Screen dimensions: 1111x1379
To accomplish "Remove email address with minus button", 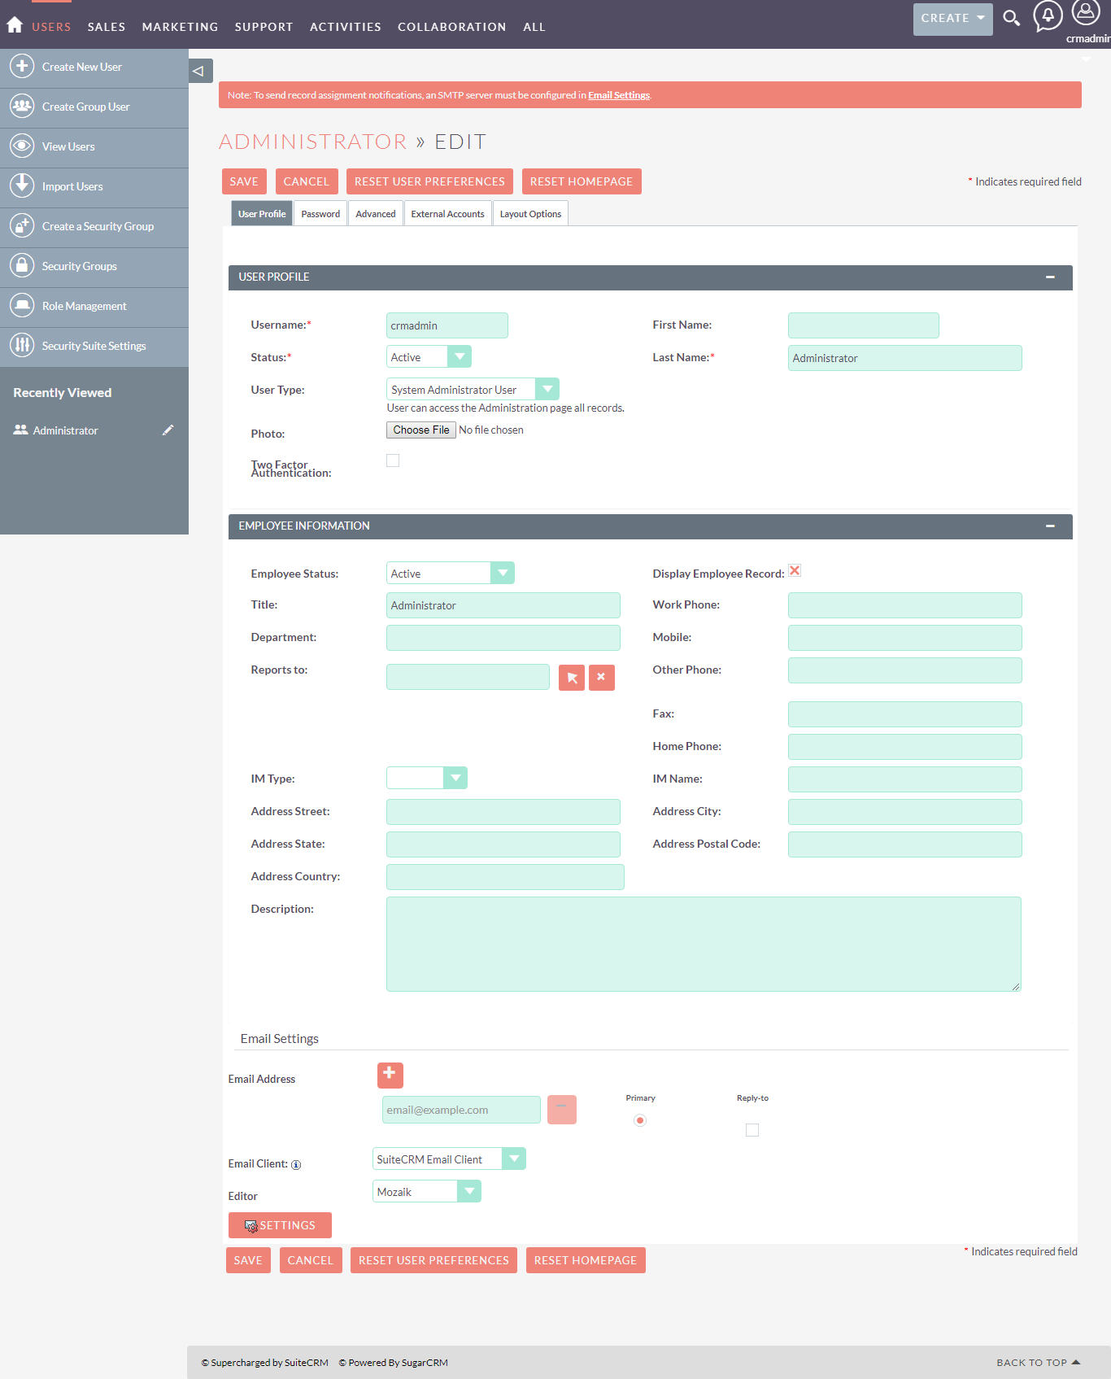I will (x=562, y=1109).
